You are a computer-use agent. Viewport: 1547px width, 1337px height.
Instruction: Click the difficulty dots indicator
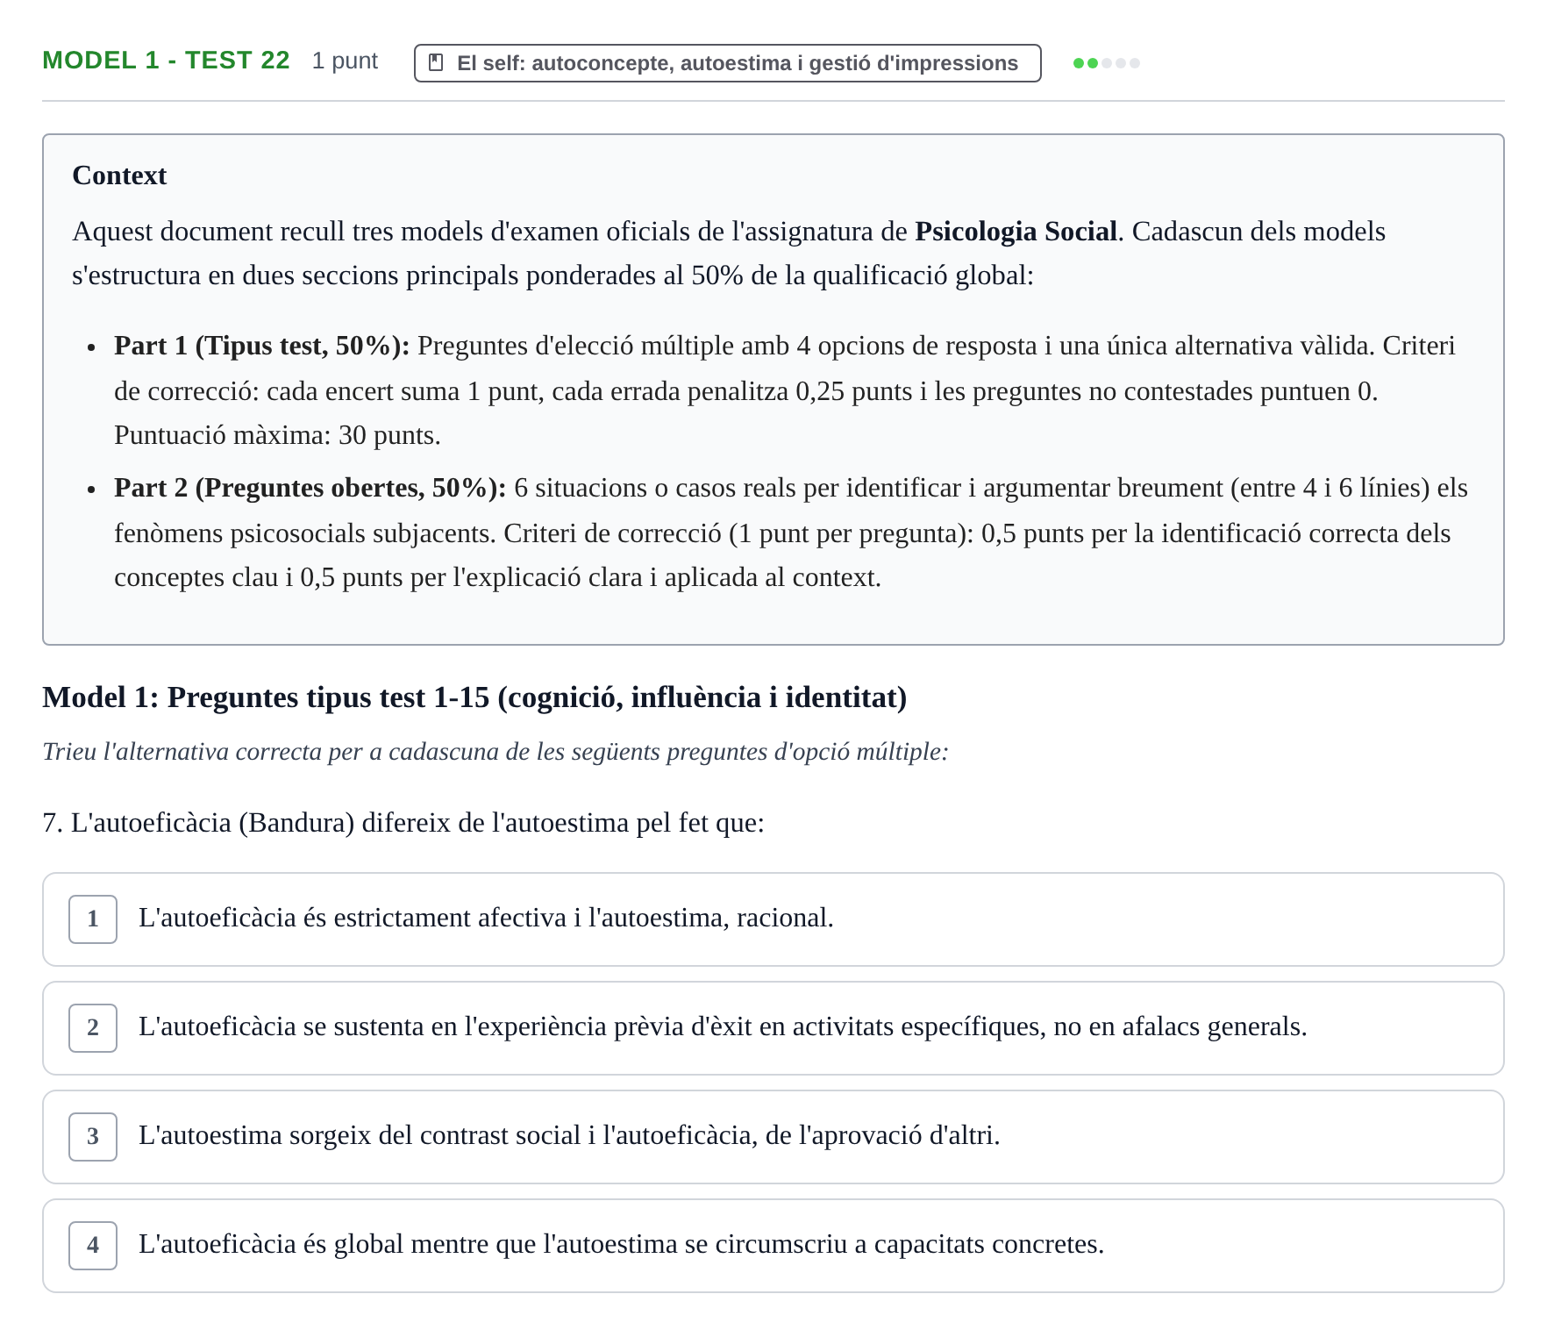click(x=1106, y=63)
